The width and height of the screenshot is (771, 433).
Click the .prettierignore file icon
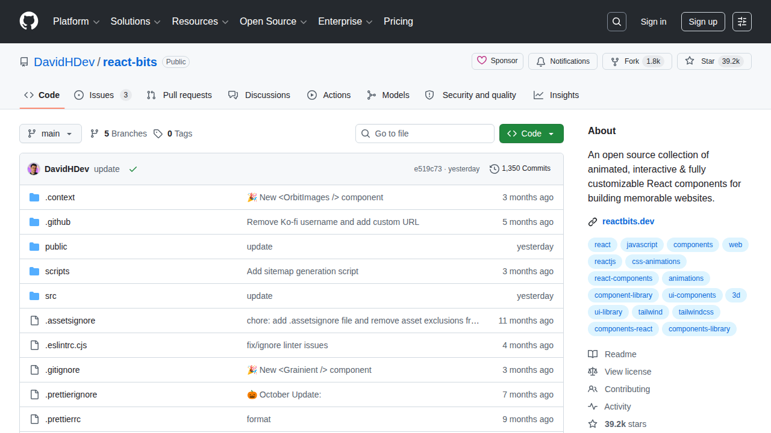tap(34, 395)
